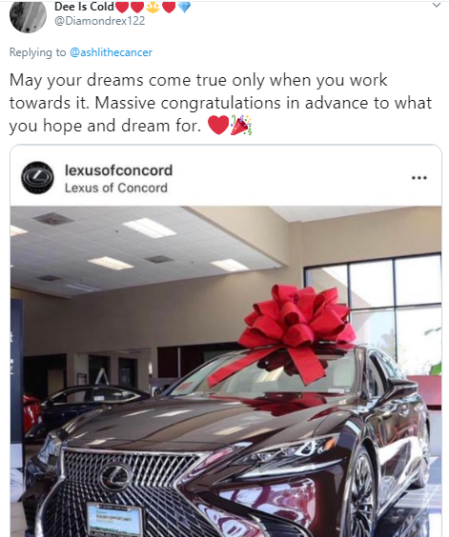Click the Lexus emblem on the grille
The height and width of the screenshot is (537, 449).
click(x=115, y=476)
